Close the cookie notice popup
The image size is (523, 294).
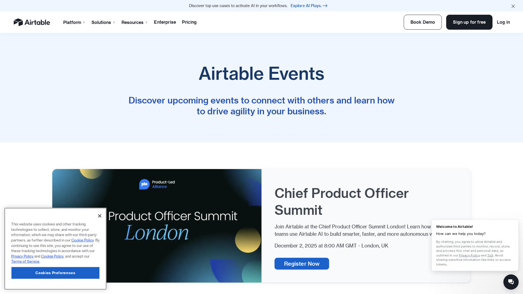pyautogui.click(x=100, y=216)
